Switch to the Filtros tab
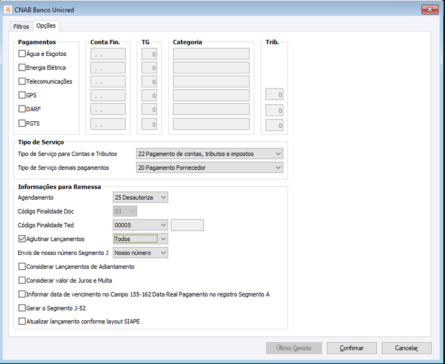This screenshot has height=364, width=445. click(21, 26)
